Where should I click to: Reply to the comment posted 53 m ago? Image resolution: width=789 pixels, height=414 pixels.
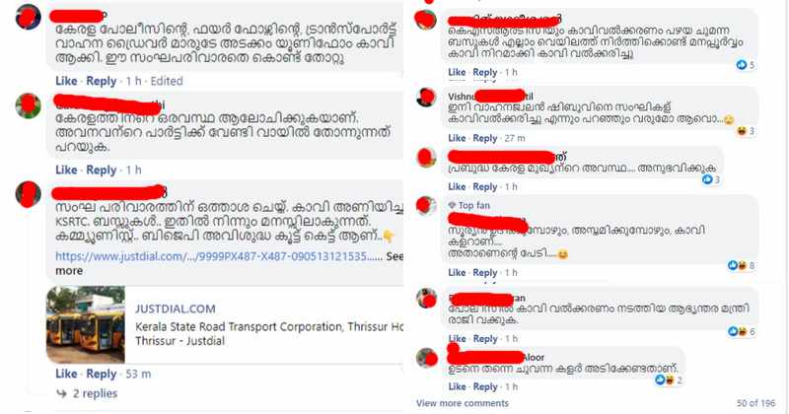click(x=102, y=374)
